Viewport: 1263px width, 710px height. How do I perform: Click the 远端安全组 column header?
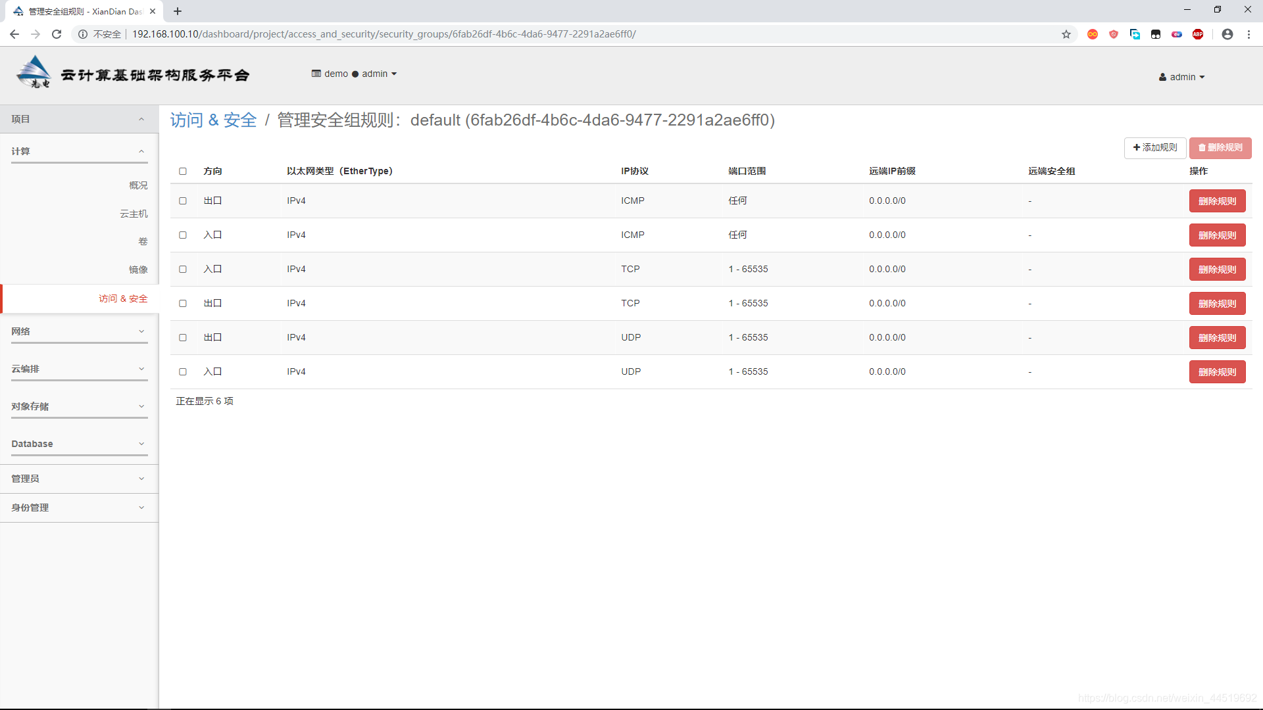[x=1052, y=171]
